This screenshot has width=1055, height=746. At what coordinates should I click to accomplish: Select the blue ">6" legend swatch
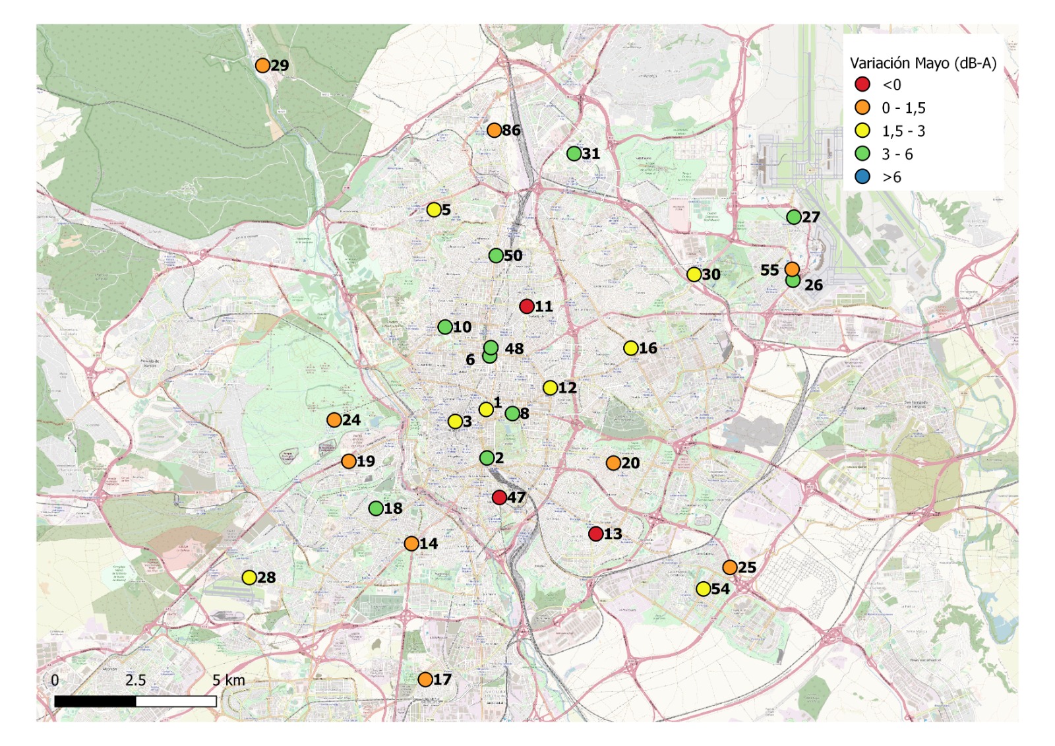coord(862,177)
